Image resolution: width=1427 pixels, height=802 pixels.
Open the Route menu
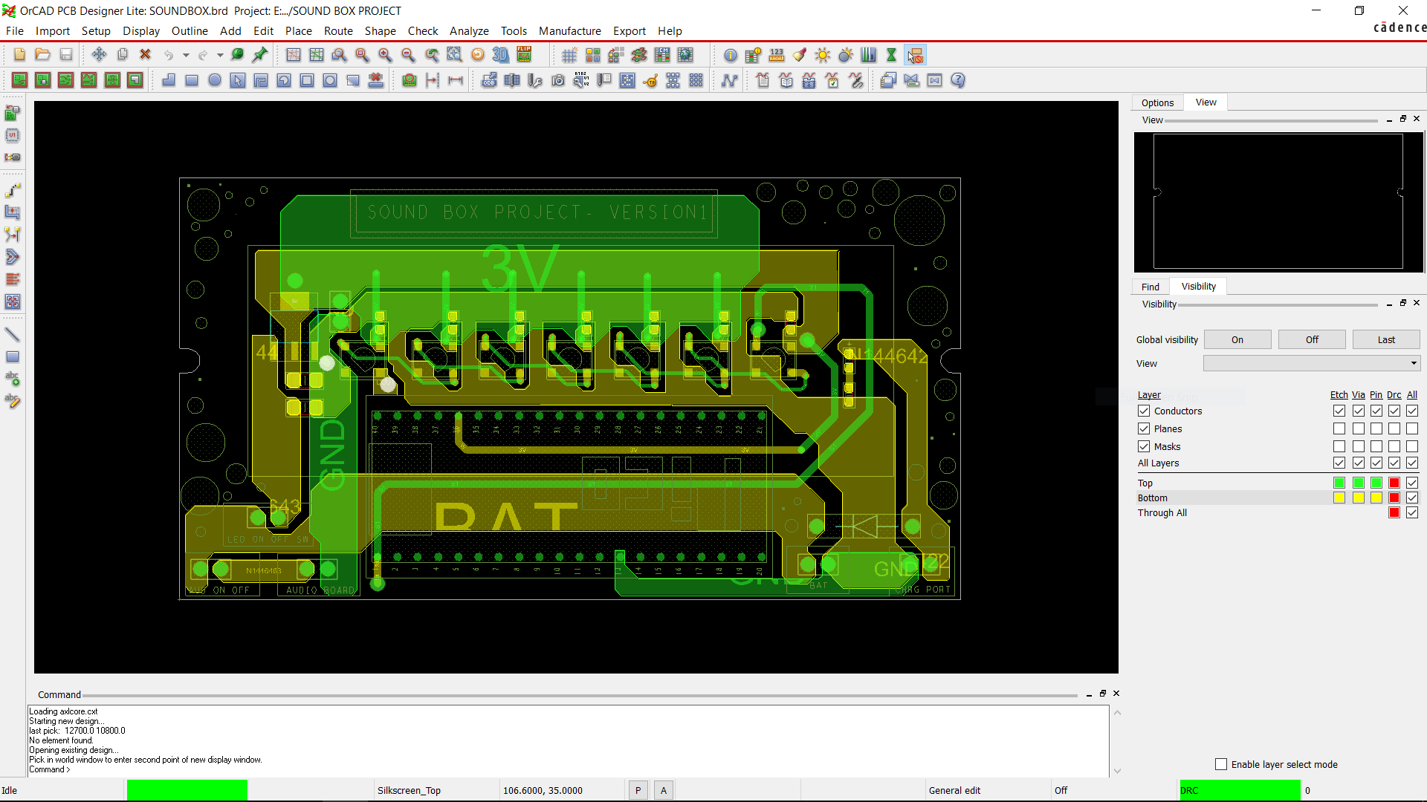coord(338,30)
